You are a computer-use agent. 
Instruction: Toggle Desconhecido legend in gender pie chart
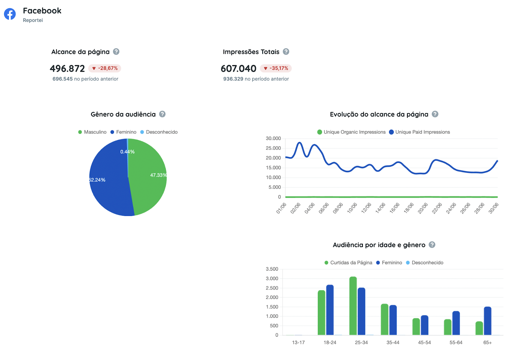click(x=159, y=132)
